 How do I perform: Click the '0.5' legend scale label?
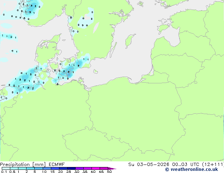point(12,172)
